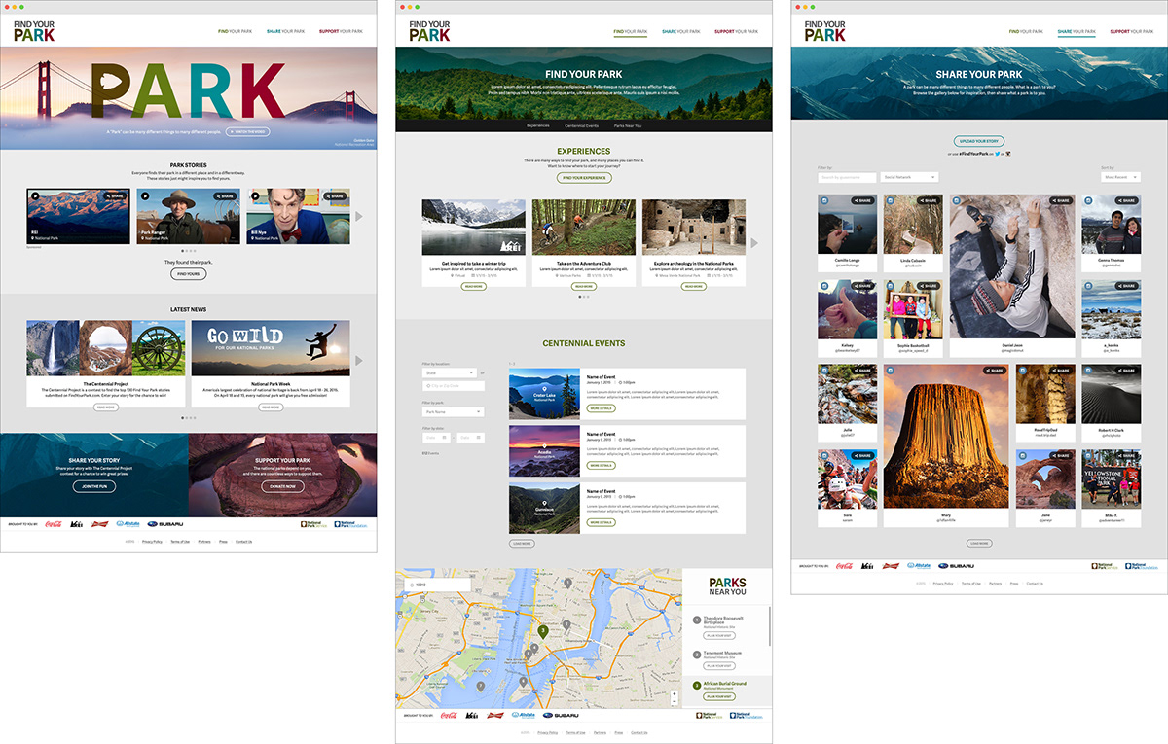1168x744 pixels.
Task: Open Find Your Park in the left window menu
Action: click(x=236, y=31)
